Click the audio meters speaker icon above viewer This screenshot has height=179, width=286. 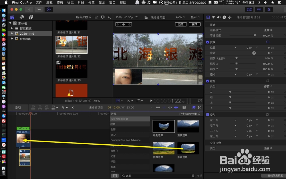click(x=219, y=17)
